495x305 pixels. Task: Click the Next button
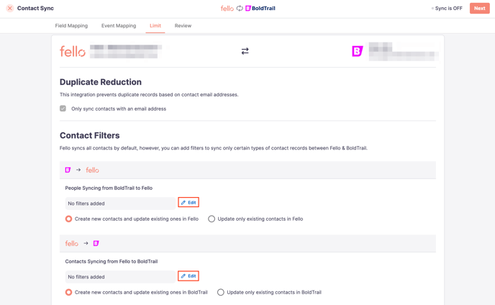coord(479,8)
